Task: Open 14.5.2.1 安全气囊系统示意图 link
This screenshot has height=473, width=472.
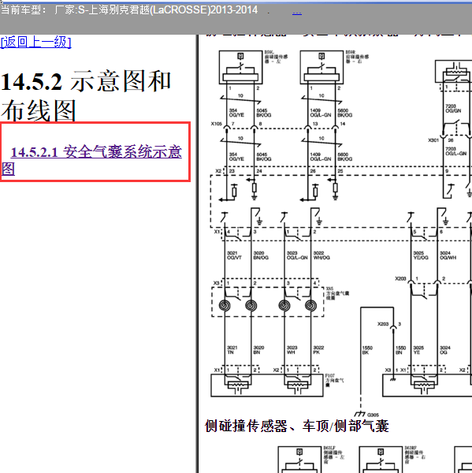Action: [91, 160]
